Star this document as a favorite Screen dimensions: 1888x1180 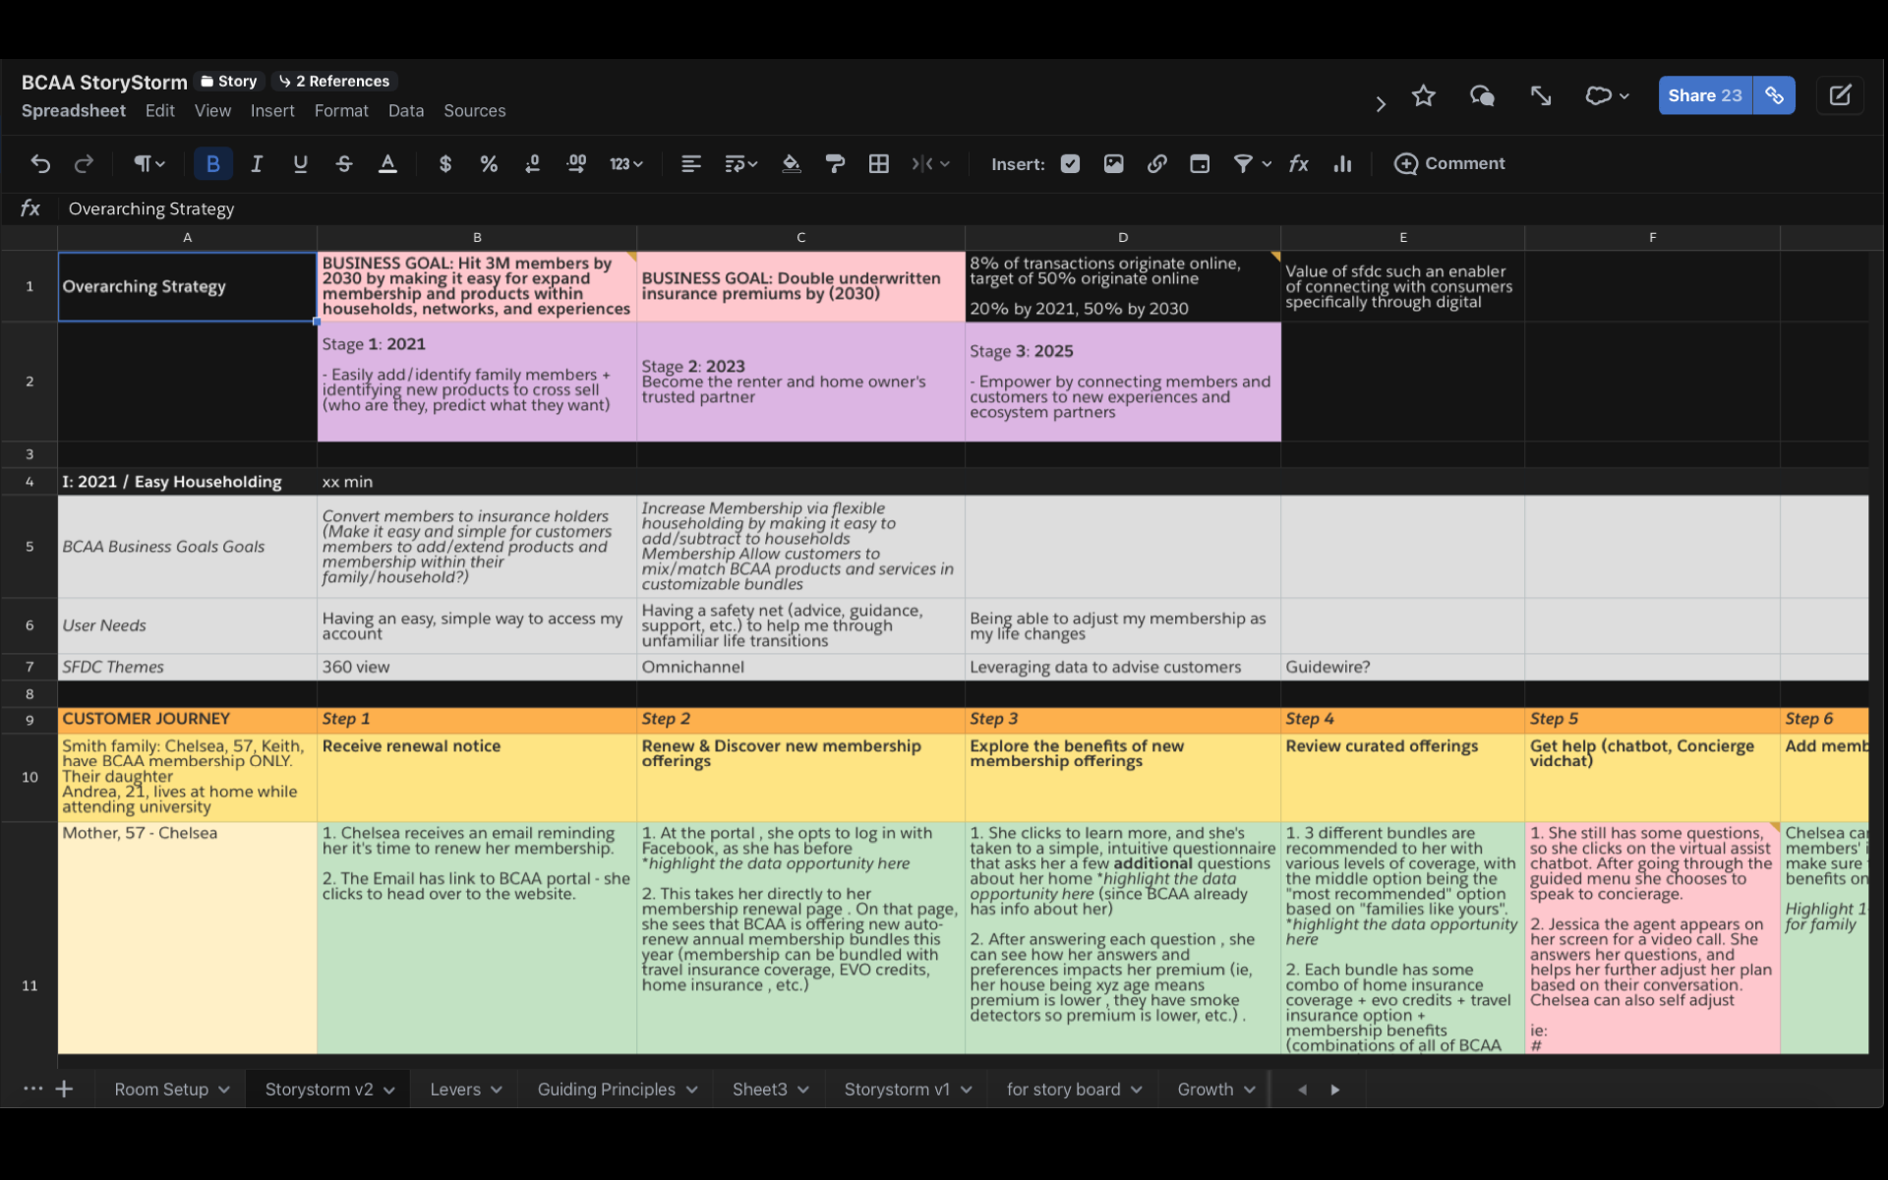[1424, 95]
